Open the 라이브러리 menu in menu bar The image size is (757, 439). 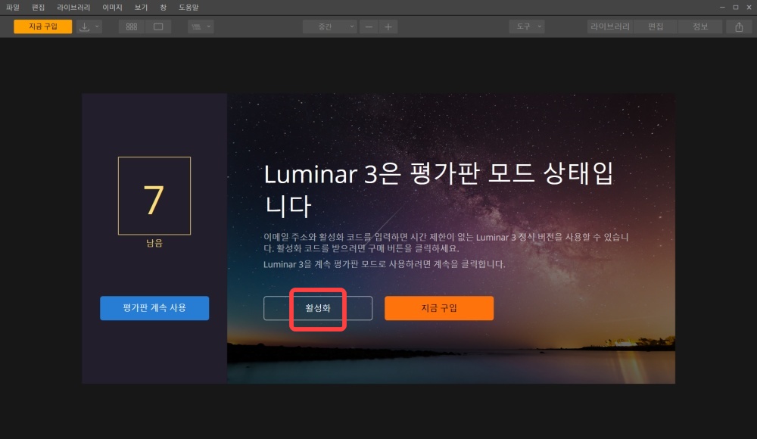point(73,8)
